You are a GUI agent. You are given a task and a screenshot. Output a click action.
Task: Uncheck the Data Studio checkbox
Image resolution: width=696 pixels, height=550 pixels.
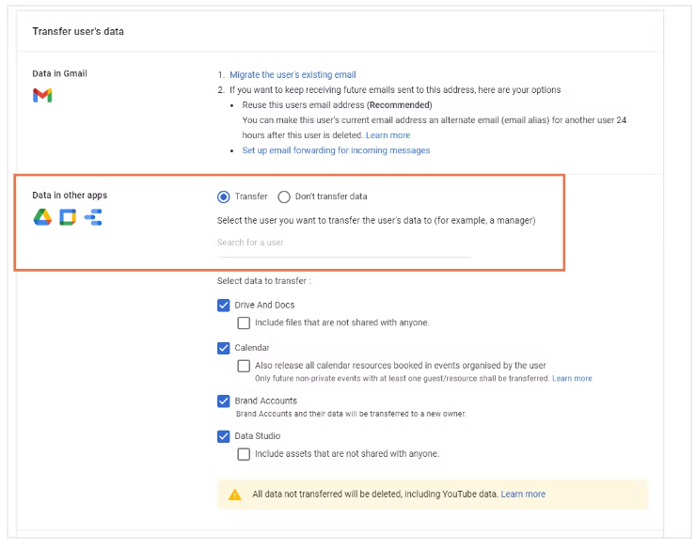224,436
